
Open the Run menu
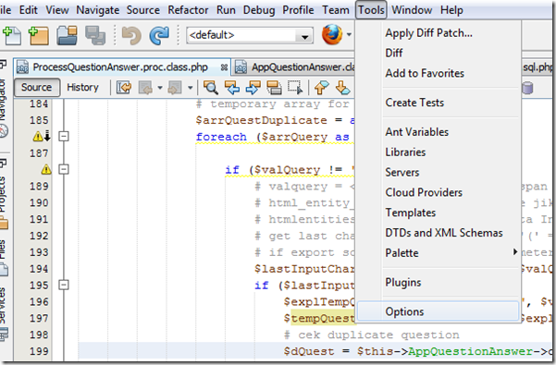coord(226,10)
